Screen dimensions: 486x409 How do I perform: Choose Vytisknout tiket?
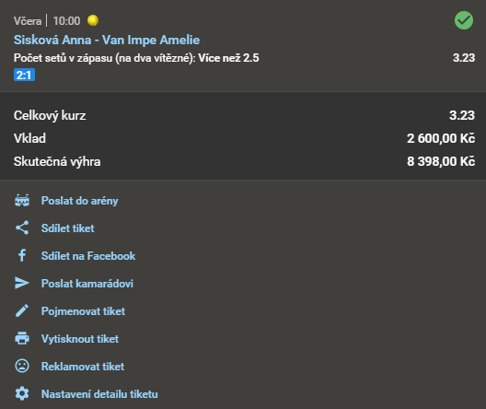[x=80, y=339]
